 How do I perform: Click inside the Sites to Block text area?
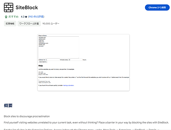59,47
